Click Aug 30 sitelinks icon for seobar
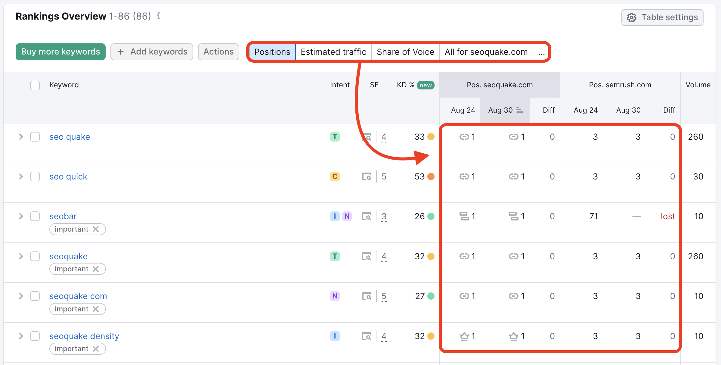Viewport: 721px width, 365px height. click(514, 216)
